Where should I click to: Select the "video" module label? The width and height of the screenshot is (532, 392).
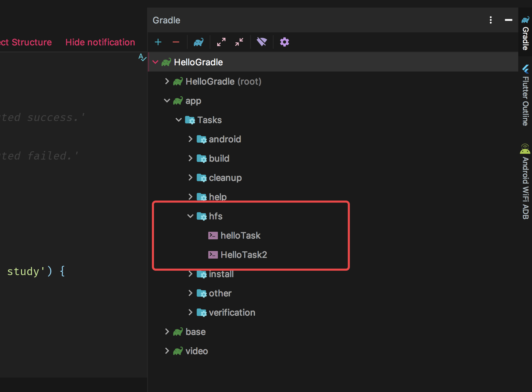(197, 351)
